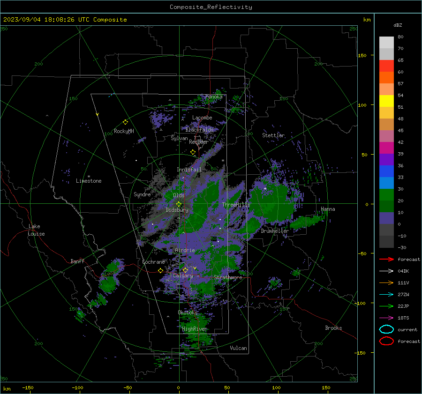Click the cyan 'current' ellipse in legend

coord(386,329)
